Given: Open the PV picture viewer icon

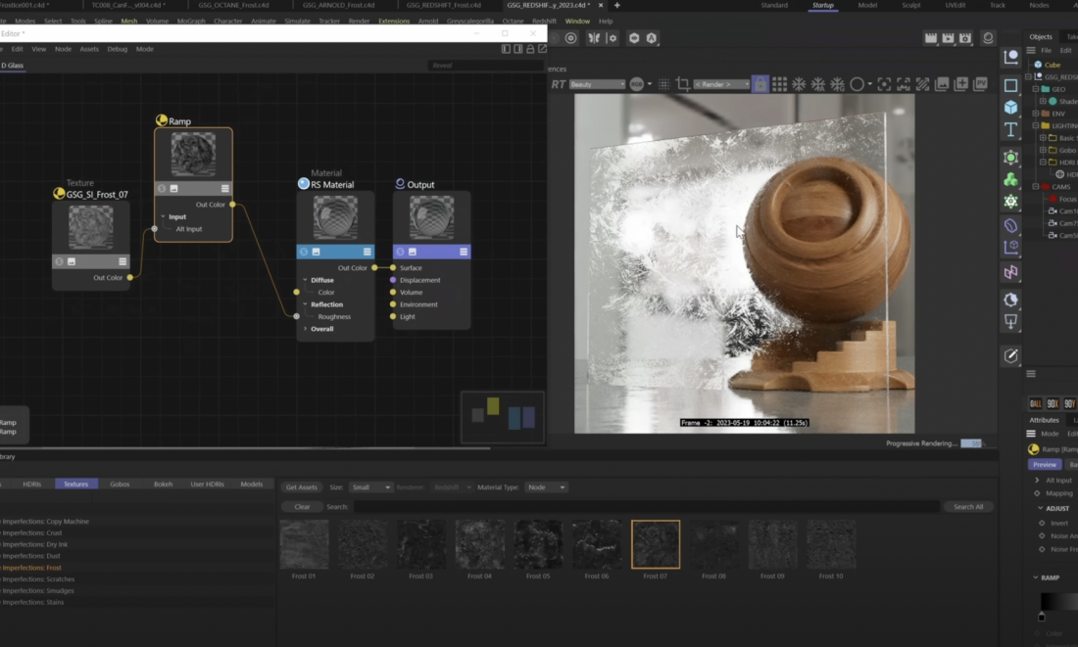Looking at the screenshot, I should tap(981, 83).
